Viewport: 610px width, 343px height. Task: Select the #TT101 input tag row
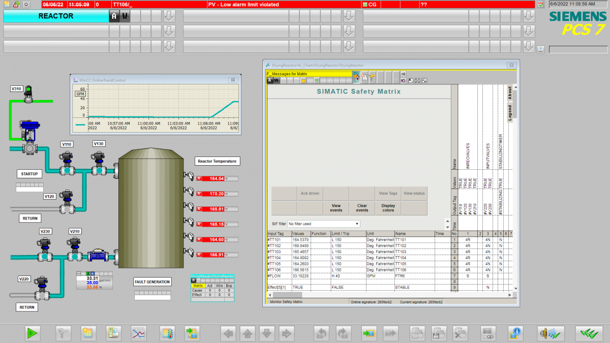click(x=358, y=240)
